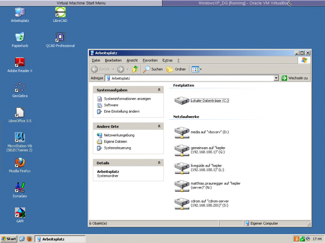This screenshot has height=243, width=325.
Task: Select cdrom auf cdrom-server (S:) drive
Action: coord(201,204)
